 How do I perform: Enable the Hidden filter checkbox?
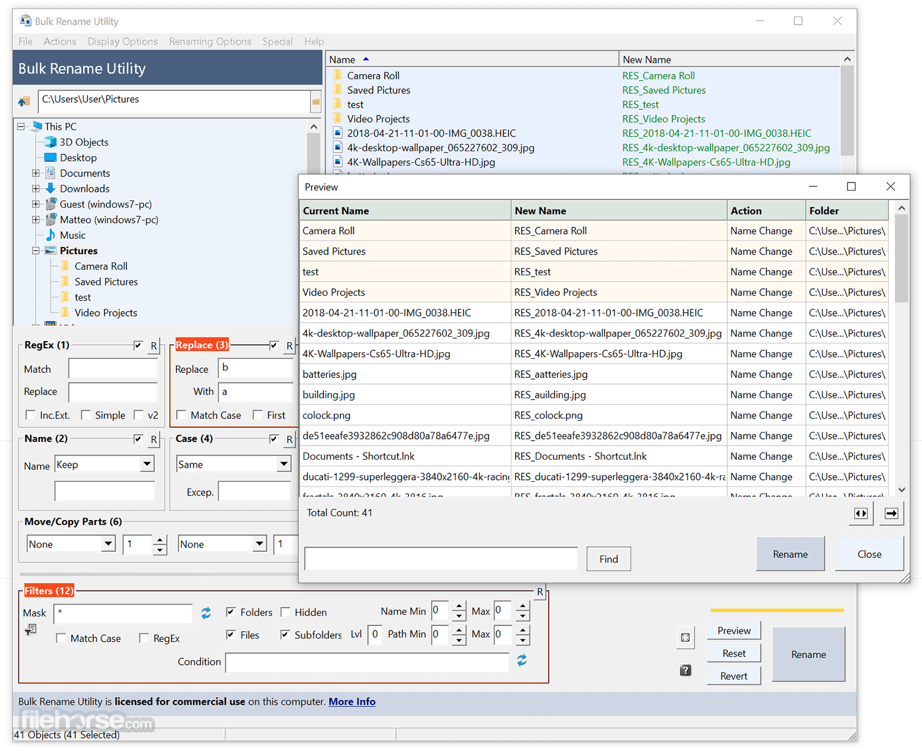pyautogui.click(x=285, y=611)
